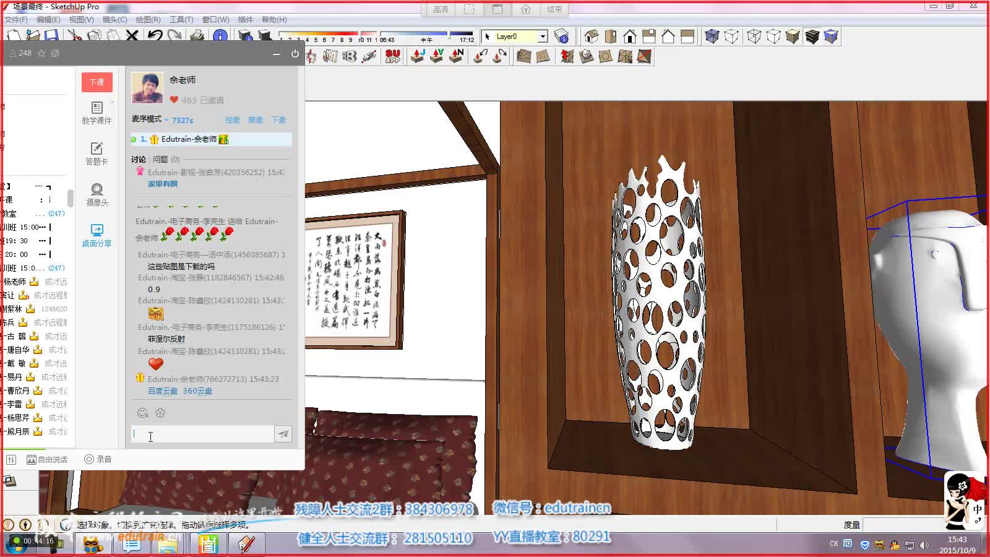This screenshot has width=990, height=557.
Task: Select Wireframe face style
Action: pyautogui.click(x=754, y=37)
